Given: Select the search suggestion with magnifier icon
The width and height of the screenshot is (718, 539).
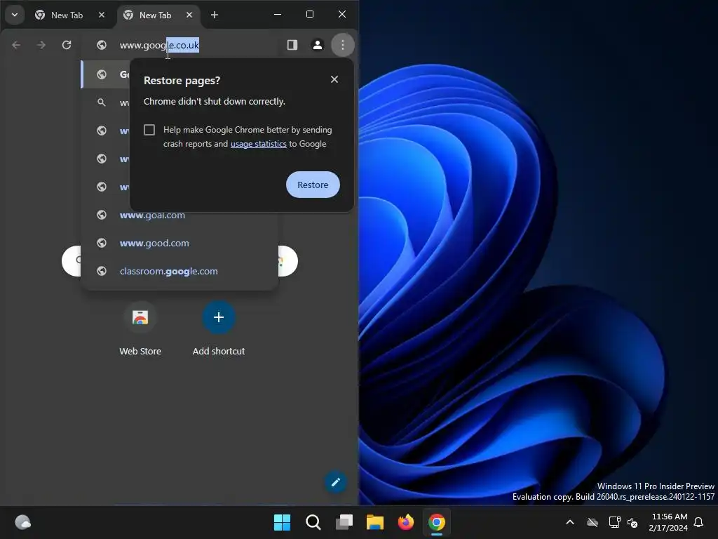Looking at the screenshot, I should pyautogui.click(x=105, y=102).
